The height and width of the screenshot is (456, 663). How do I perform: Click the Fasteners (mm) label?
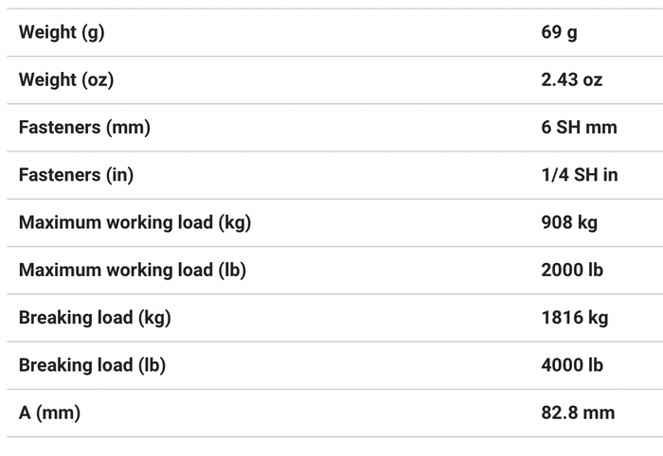click(84, 128)
